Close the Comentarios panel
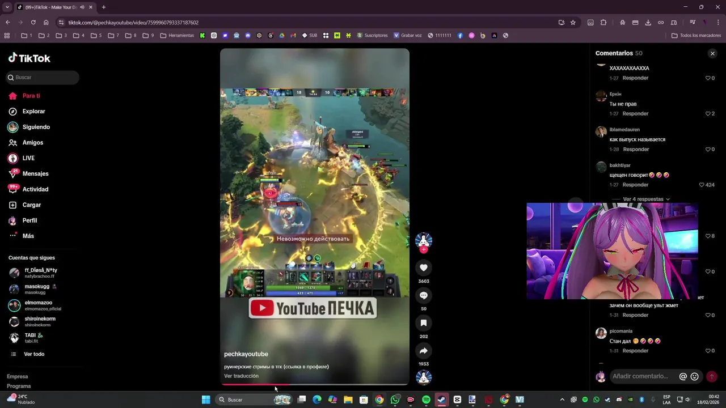This screenshot has width=726, height=408. click(x=712, y=53)
